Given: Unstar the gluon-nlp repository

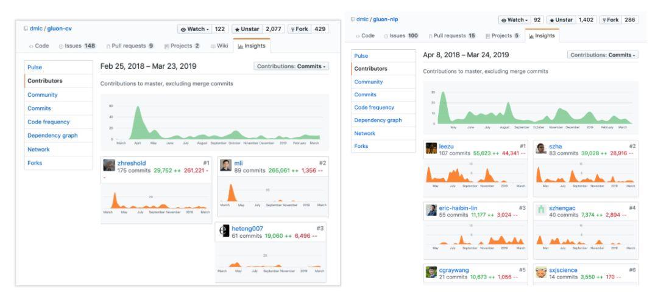Looking at the screenshot, I should click(x=561, y=19).
